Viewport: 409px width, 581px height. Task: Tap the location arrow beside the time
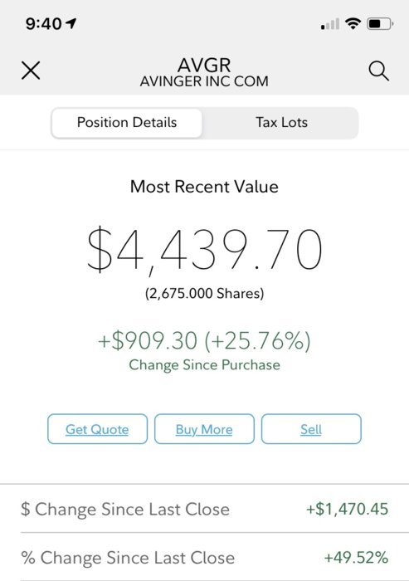[x=71, y=24]
